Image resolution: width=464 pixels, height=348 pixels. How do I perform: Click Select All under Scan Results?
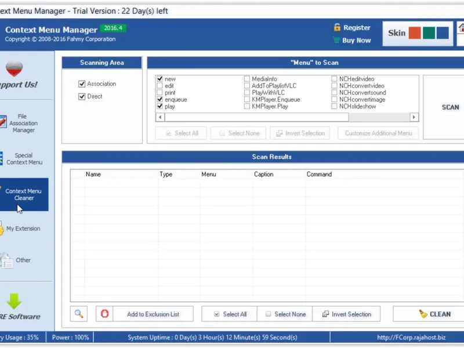click(x=230, y=314)
